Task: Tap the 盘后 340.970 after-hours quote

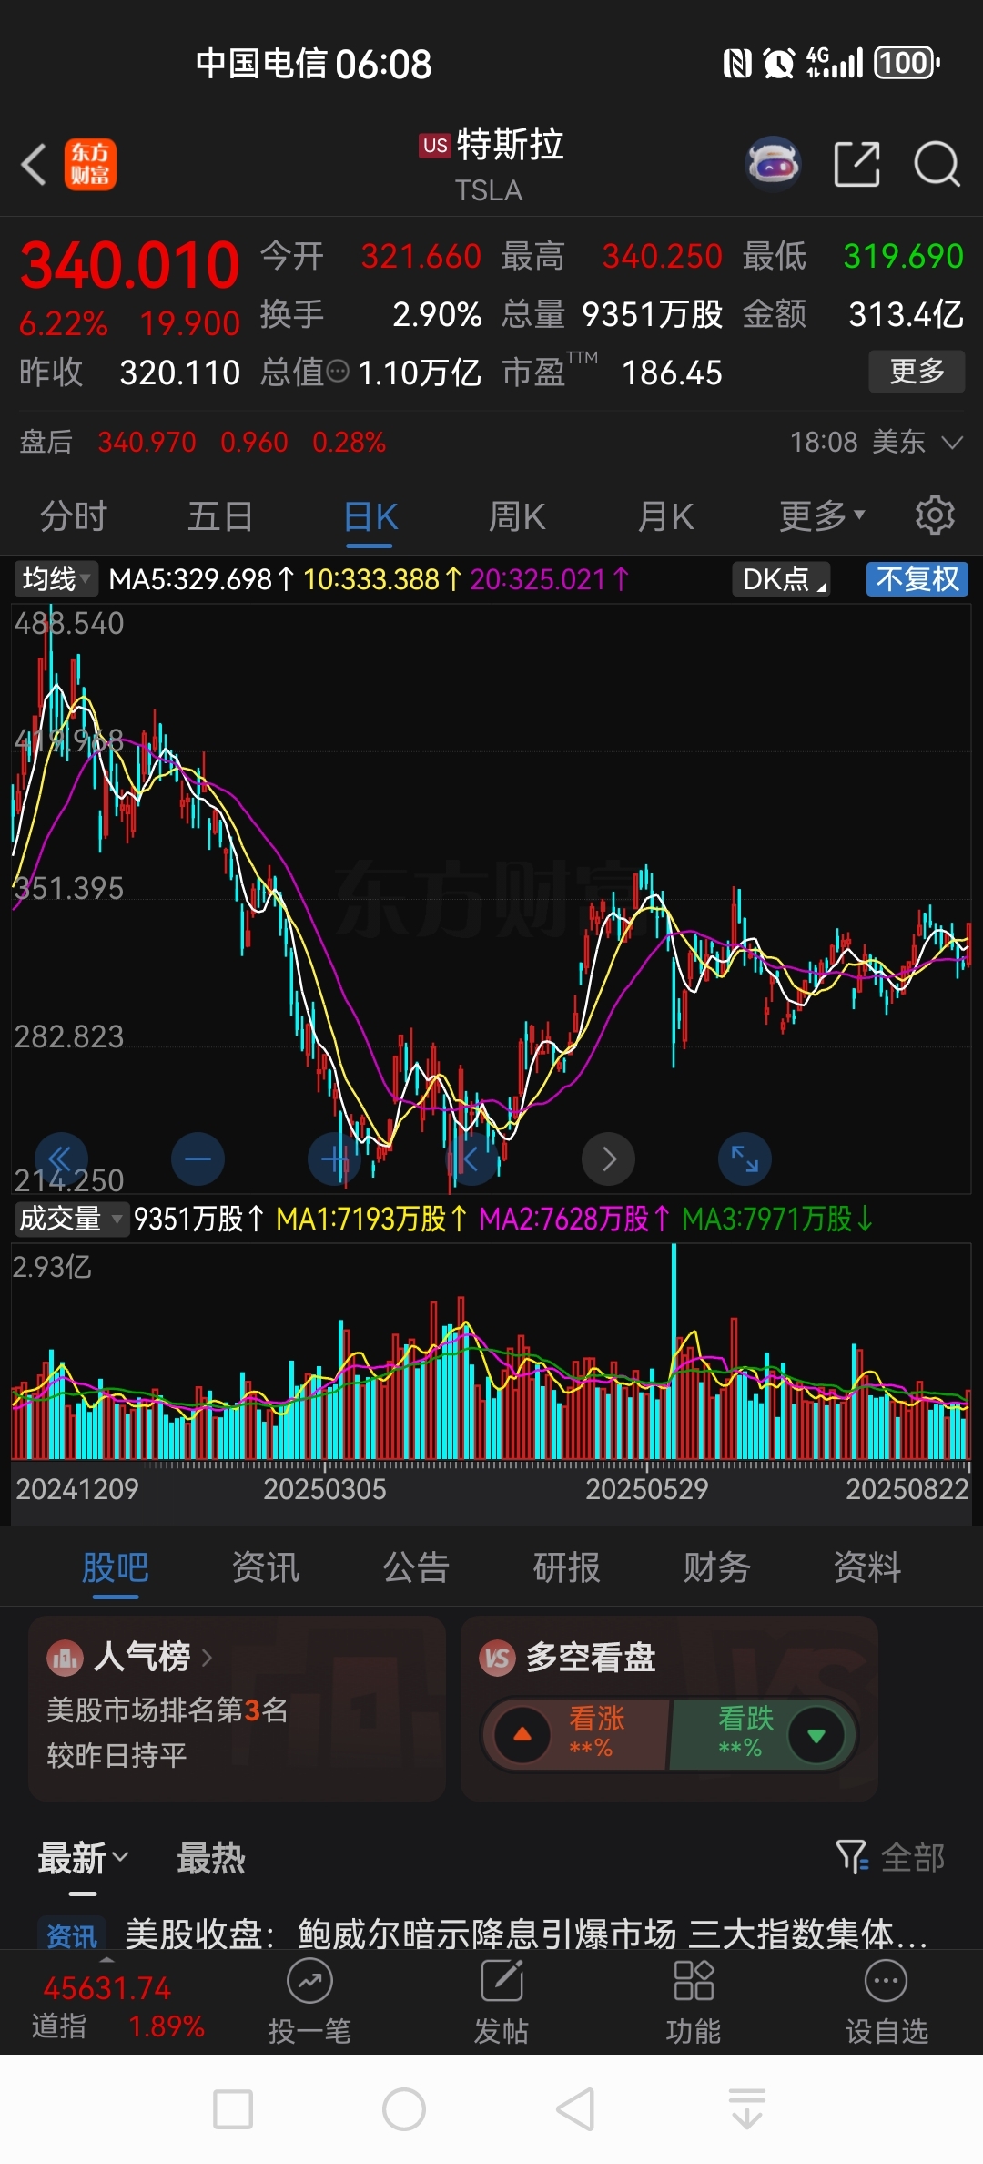Action: [202, 442]
